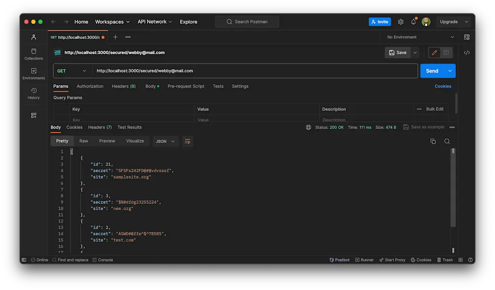This screenshot has width=495, height=290.
Task: Copy the response body to clipboard
Action: (433, 141)
